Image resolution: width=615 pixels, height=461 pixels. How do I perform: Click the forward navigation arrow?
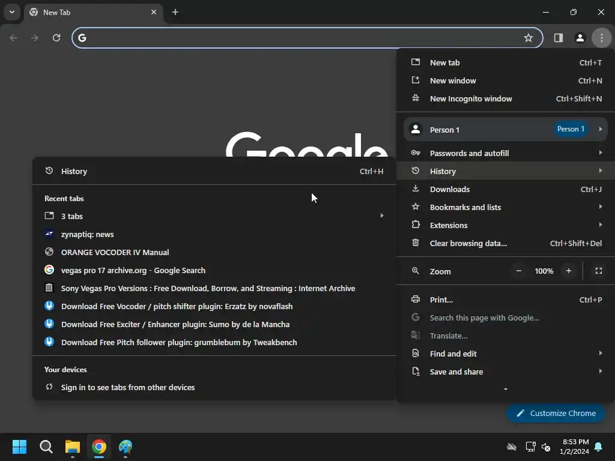(x=34, y=38)
